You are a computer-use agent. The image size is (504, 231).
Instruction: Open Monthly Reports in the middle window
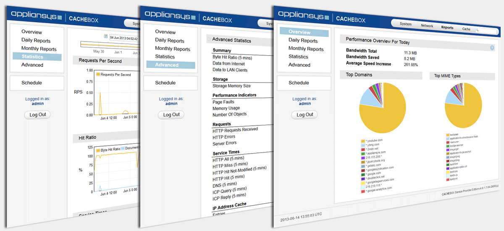pos(173,49)
